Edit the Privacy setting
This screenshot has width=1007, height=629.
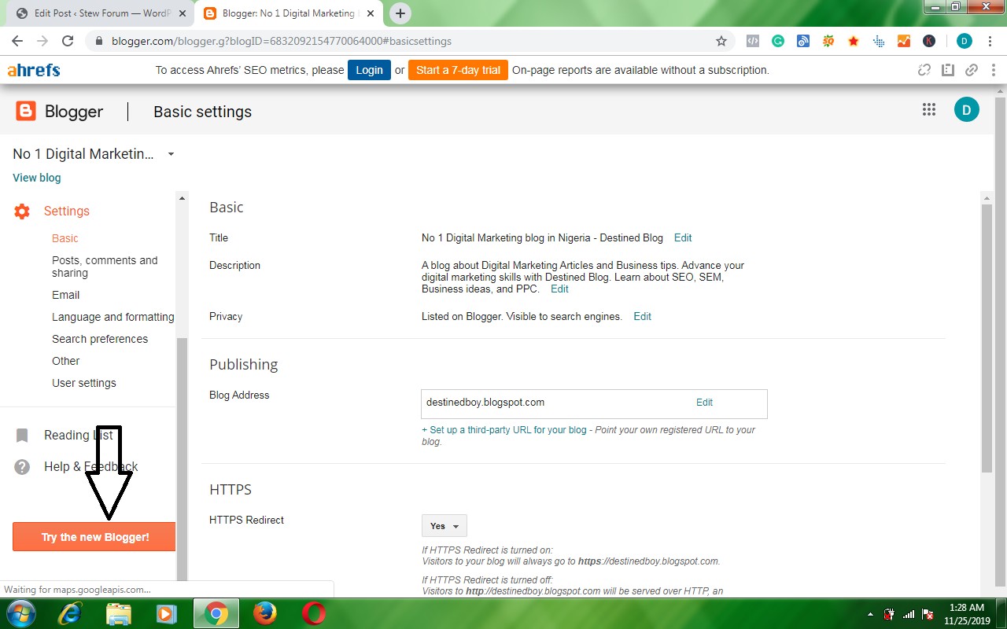tap(643, 316)
